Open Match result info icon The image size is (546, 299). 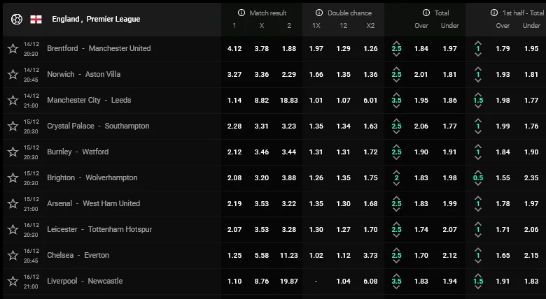click(x=241, y=13)
